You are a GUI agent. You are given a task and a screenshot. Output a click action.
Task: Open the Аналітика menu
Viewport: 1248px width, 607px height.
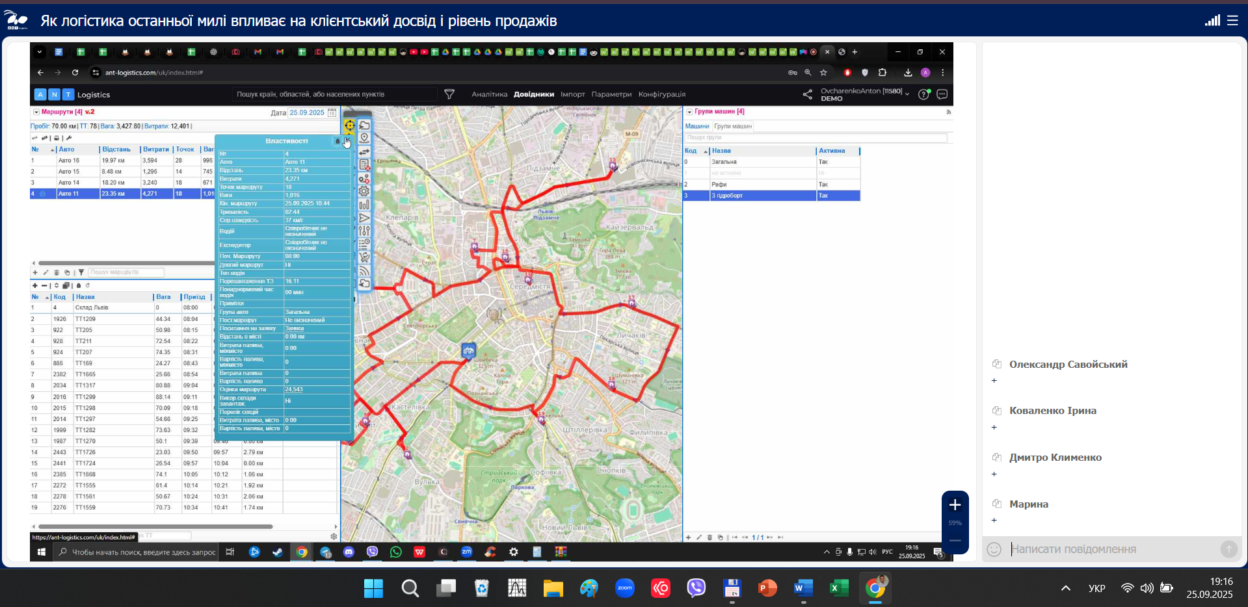point(489,94)
